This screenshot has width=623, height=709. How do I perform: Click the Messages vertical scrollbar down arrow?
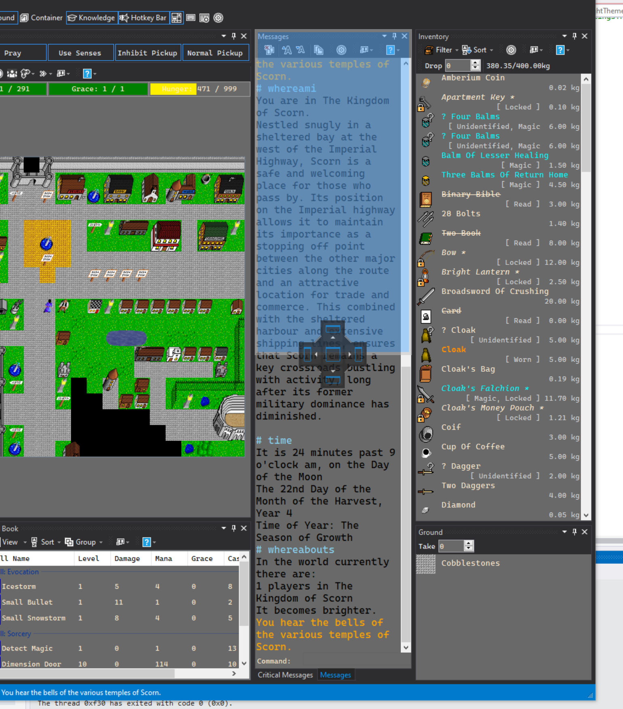(405, 648)
